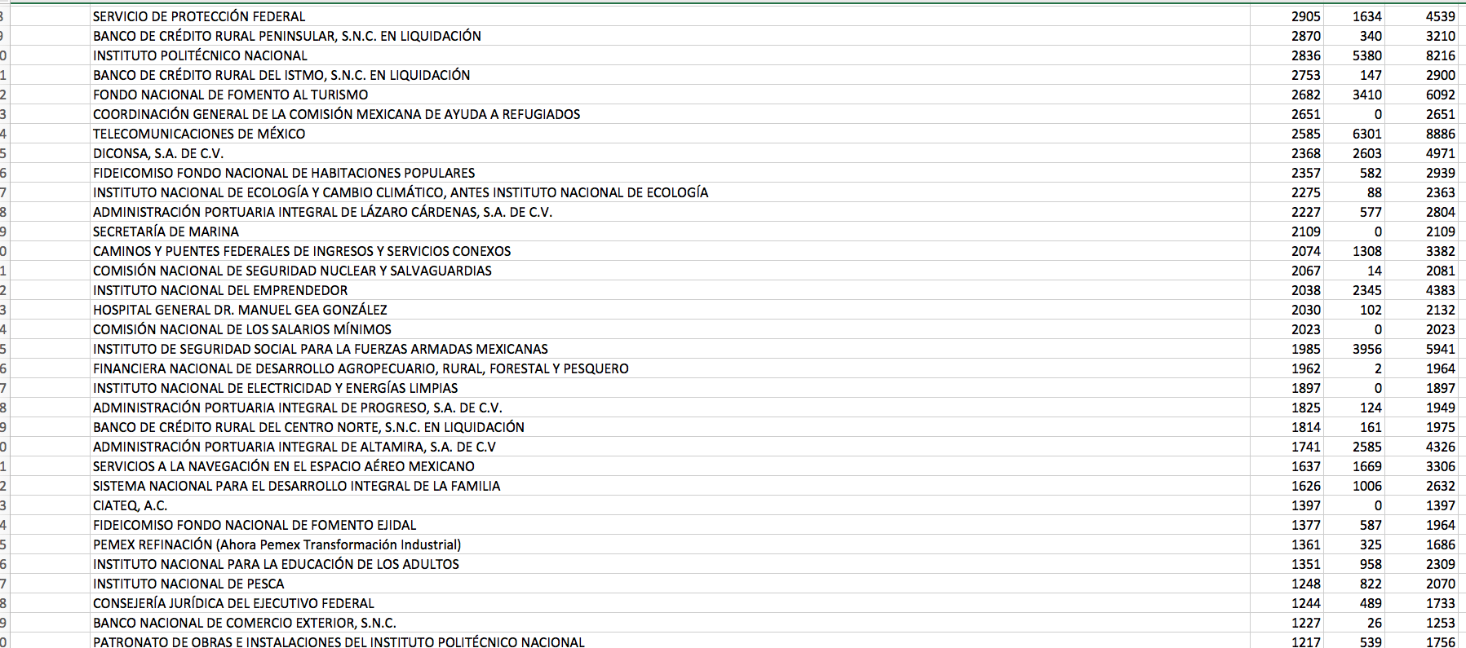Viewport: 1466px width, 648px height.
Task: Click the INSTITUTO POLITÉCNICO NACIONAL cell
Action: click(200, 55)
